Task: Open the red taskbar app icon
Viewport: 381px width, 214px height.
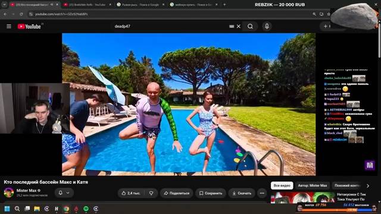Action: tap(76, 209)
